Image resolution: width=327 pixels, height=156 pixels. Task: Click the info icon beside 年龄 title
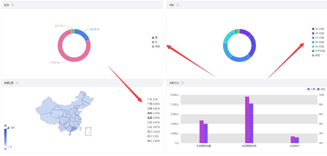(178, 5)
